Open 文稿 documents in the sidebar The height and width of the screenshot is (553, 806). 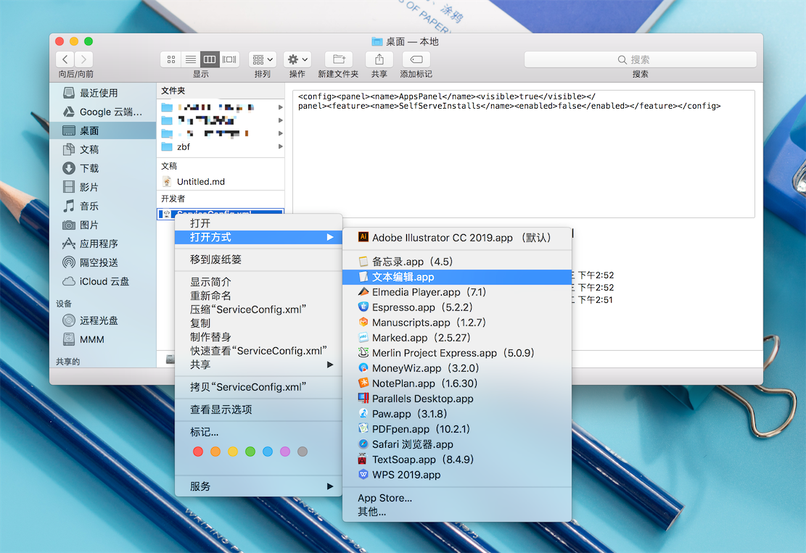(x=103, y=149)
